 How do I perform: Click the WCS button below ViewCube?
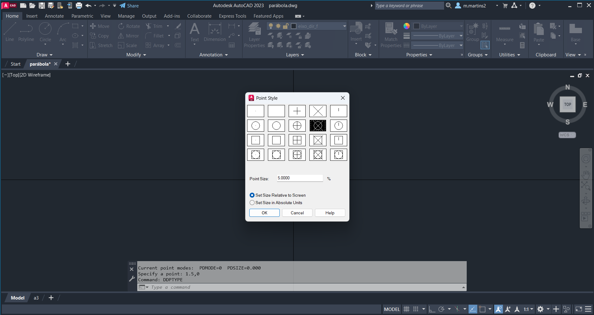[567, 135]
